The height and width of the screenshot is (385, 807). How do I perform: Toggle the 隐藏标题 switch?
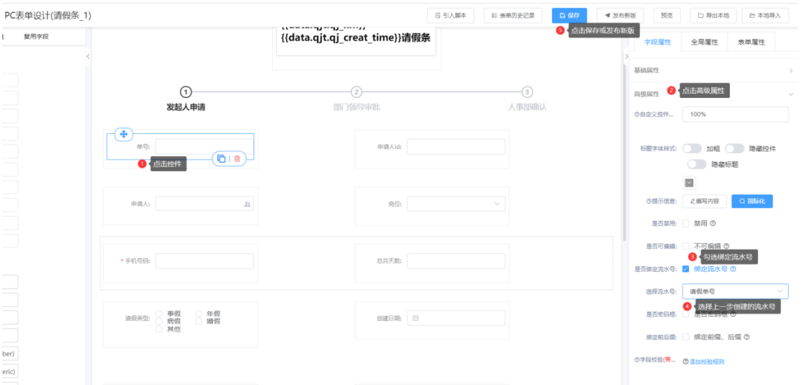tap(697, 164)
